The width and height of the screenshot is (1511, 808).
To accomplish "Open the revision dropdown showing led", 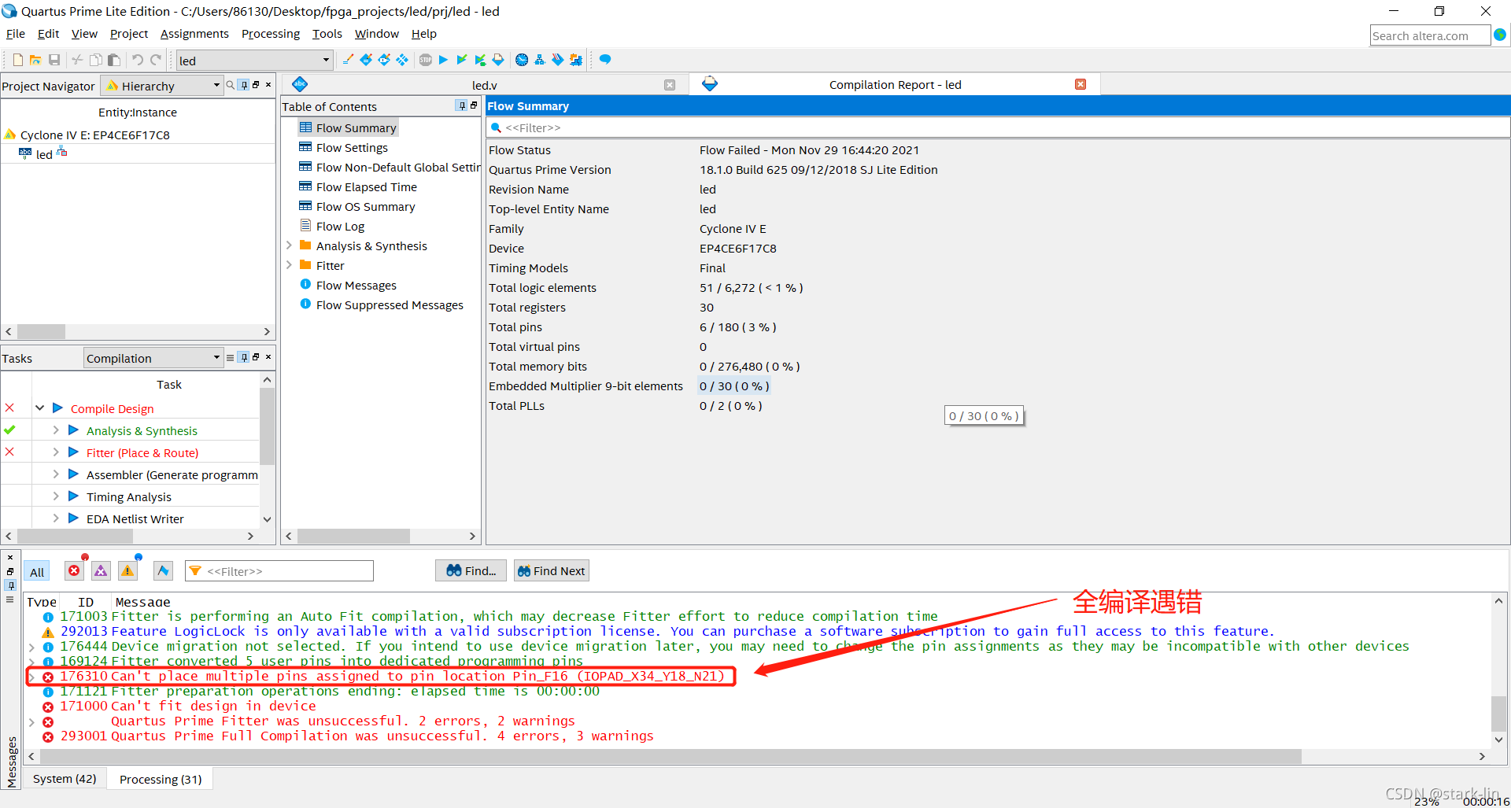I will 253,61.
